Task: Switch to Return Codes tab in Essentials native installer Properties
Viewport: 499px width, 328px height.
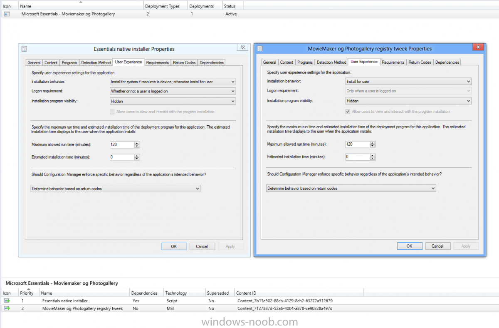Action: click(x=184, y=63)
